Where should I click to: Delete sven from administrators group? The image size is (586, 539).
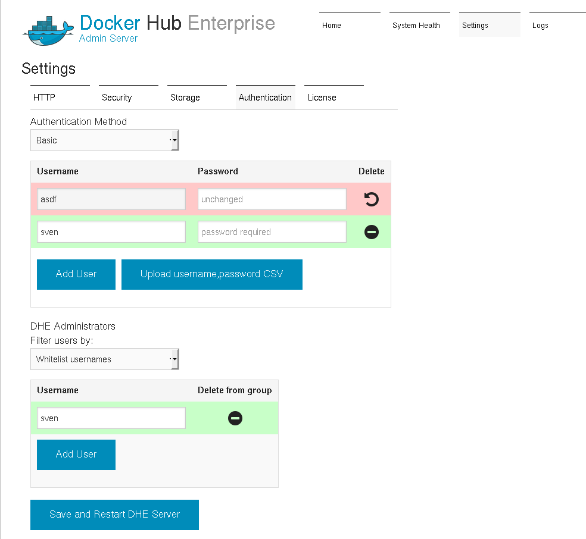pyautogui.click(x=235, y=418)
